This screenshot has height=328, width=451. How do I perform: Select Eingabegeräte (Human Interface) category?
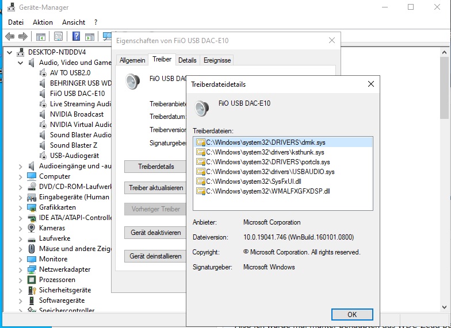(x=74, y=197)
